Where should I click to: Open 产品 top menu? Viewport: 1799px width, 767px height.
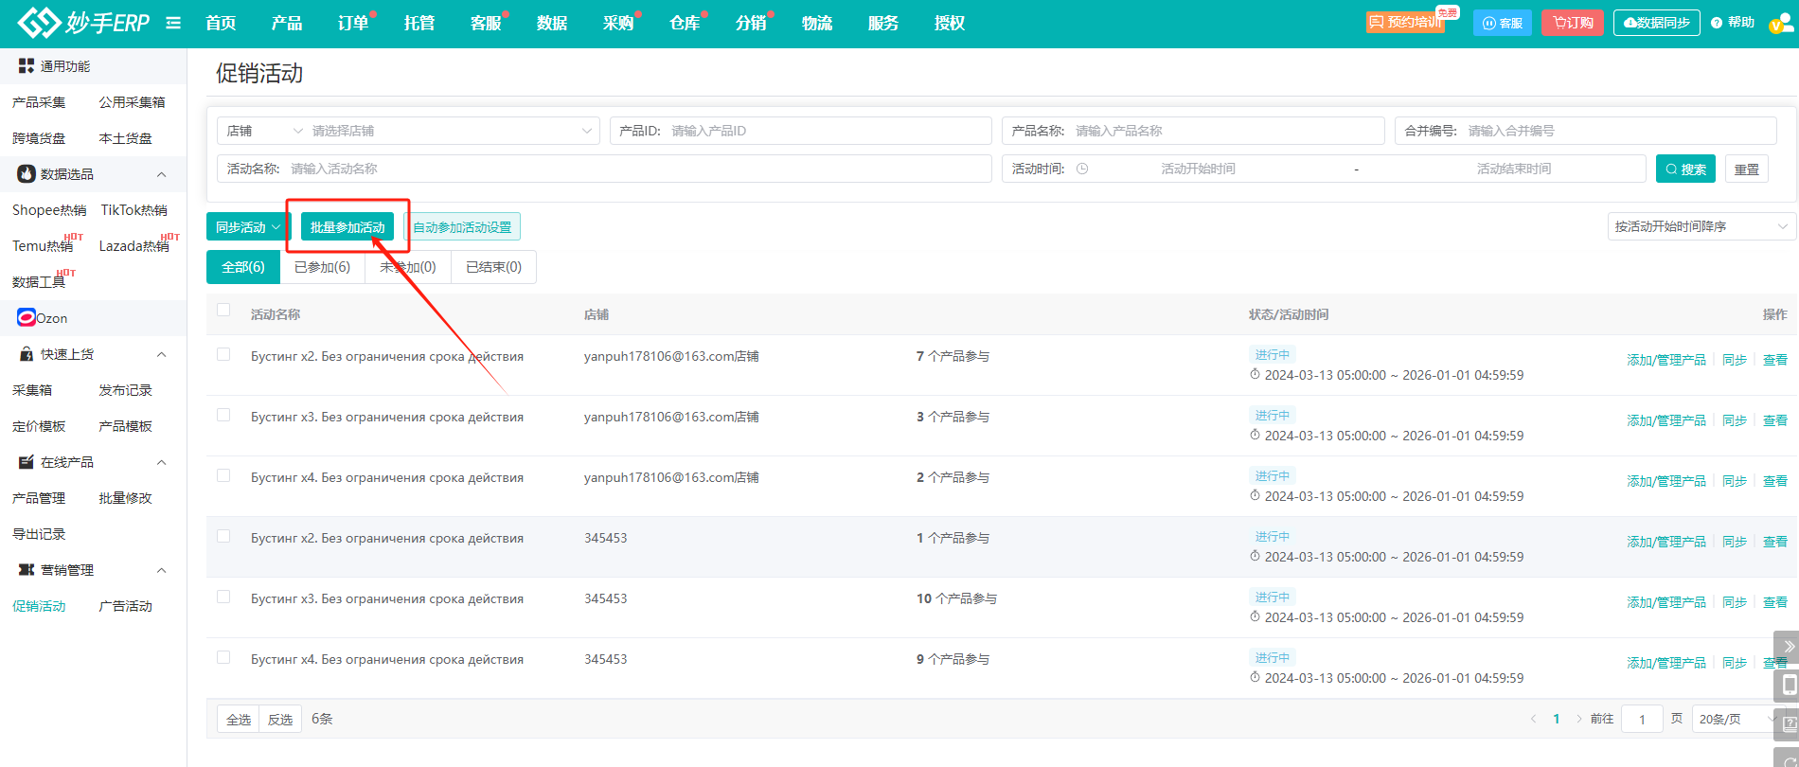[x=287, y=23]
